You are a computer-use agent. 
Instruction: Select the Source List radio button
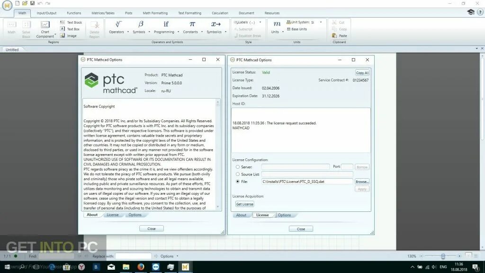tap(238, 174)
